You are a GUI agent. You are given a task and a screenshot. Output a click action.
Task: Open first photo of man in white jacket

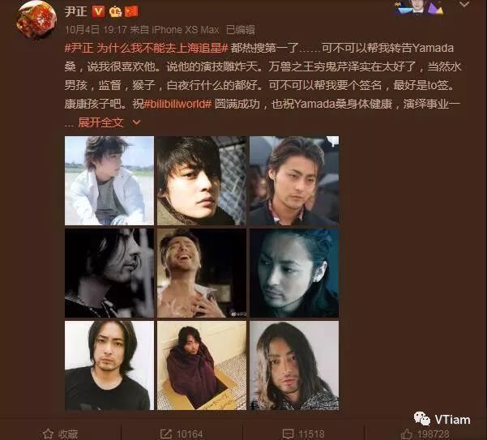click(109, 181)
